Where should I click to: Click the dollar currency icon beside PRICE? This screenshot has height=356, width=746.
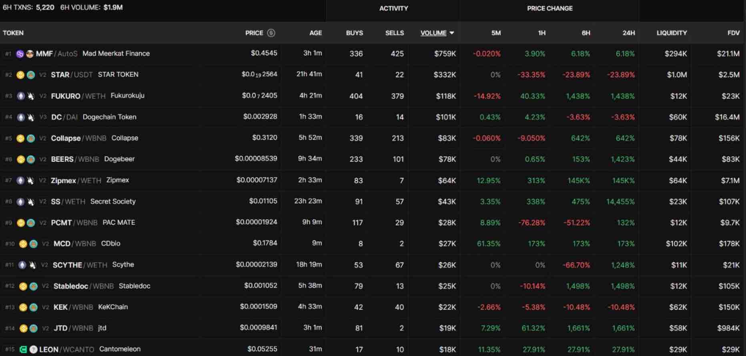(x=271, y=33)
